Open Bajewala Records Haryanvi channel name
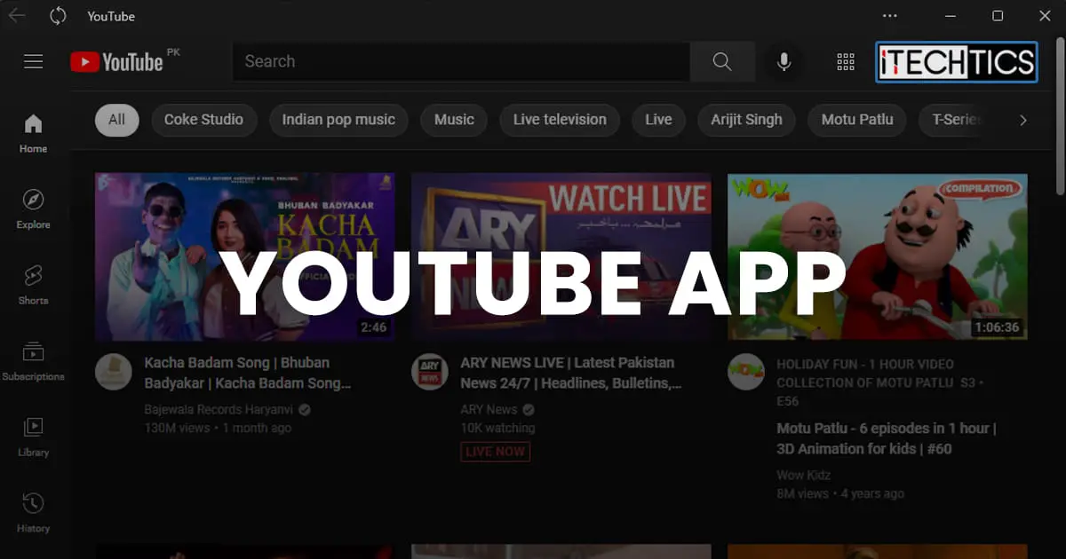This screenshot has height=559, width=1066. click(x=220, y=410)
